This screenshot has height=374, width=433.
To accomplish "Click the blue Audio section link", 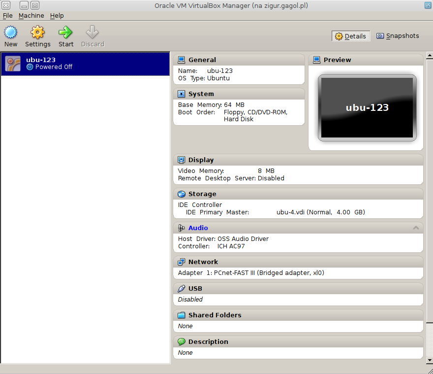I will point(198,228).
